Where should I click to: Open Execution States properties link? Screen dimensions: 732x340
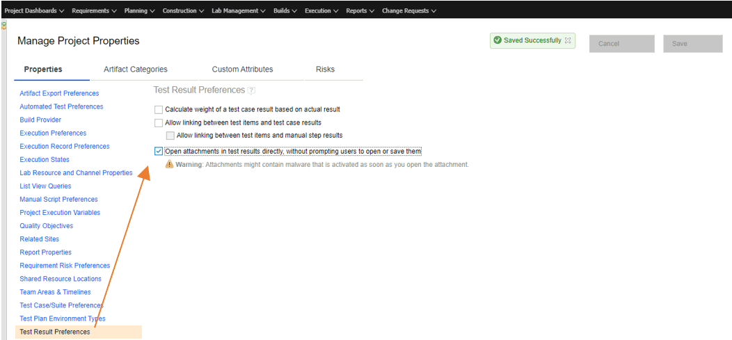tap(45, 160)
